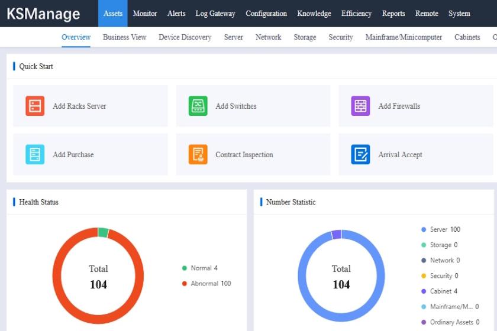This screenshot has height=331, width=497.
Task: Open the Reports menu
Action: (x=393, y=14)
